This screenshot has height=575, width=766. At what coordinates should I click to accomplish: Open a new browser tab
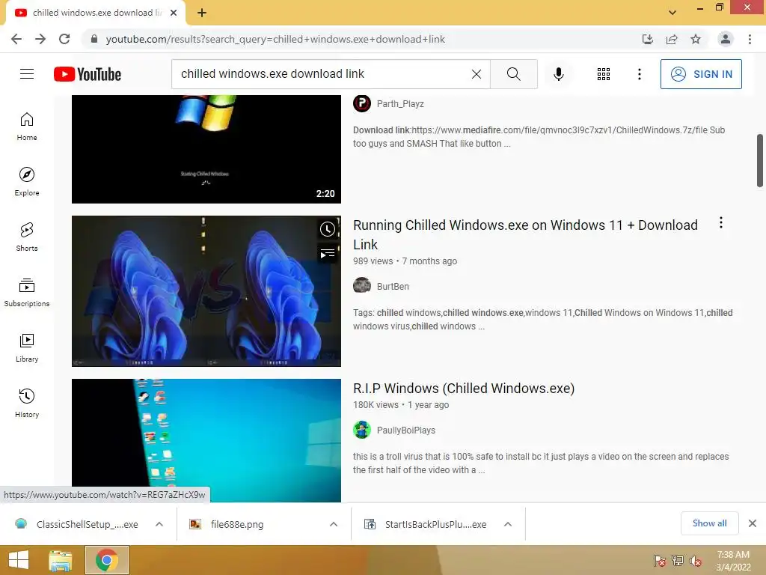coord(202,13)
